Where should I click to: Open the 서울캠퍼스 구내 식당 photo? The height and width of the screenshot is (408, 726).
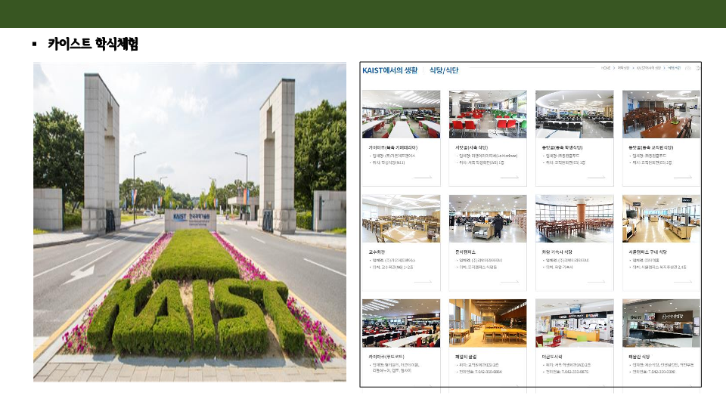(x=661, y=219)
